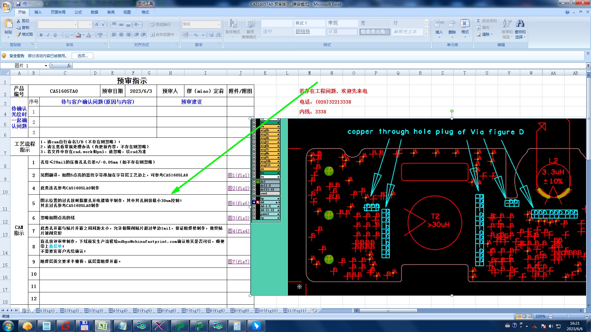Follow the 图6(fig6) hyperlink in column J

238,203
